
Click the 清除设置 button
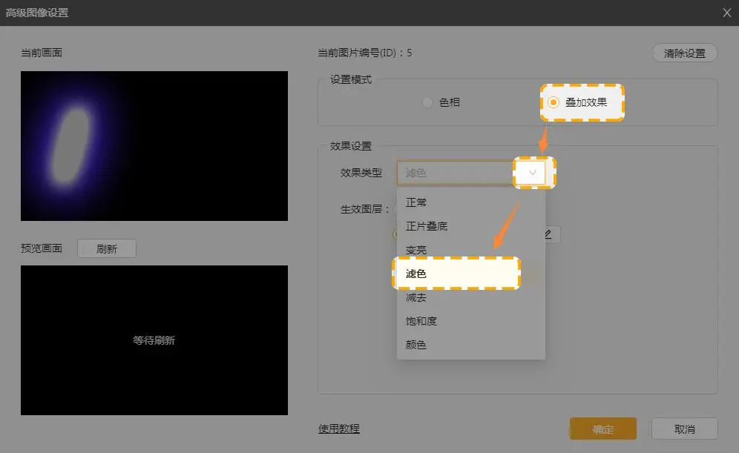click(x=684, y=53)
